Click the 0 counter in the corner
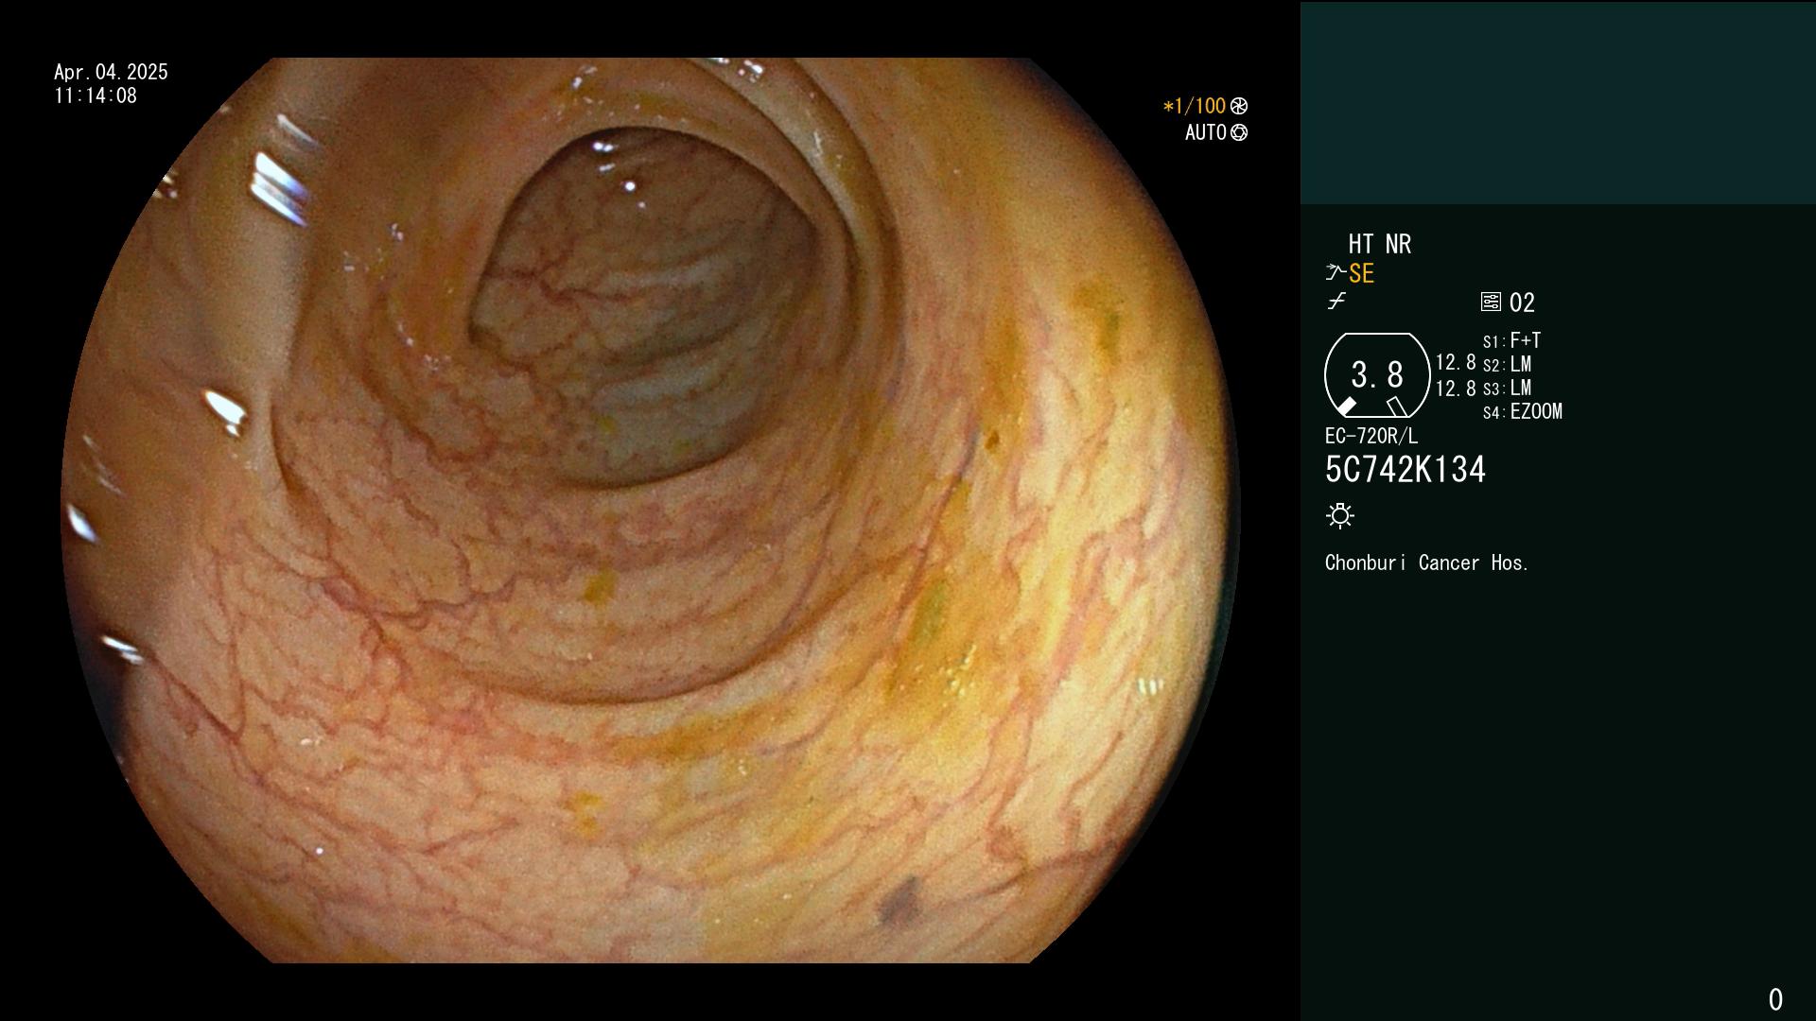The image size is (1816, 1021). tap(1776, 999)
